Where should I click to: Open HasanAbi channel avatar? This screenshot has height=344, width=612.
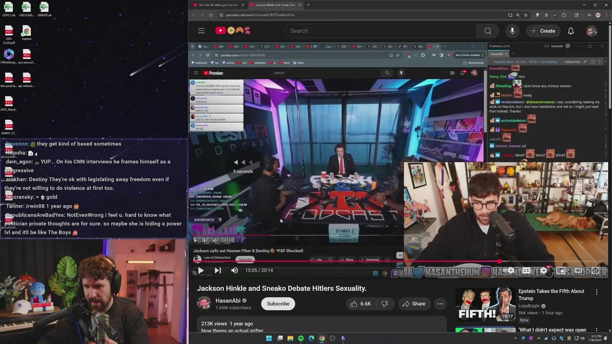click(x=204, y=303)
